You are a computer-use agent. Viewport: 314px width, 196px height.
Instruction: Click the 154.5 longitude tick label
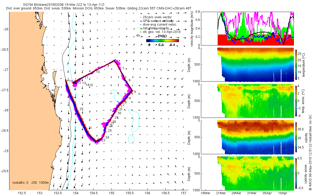point(94,193)
